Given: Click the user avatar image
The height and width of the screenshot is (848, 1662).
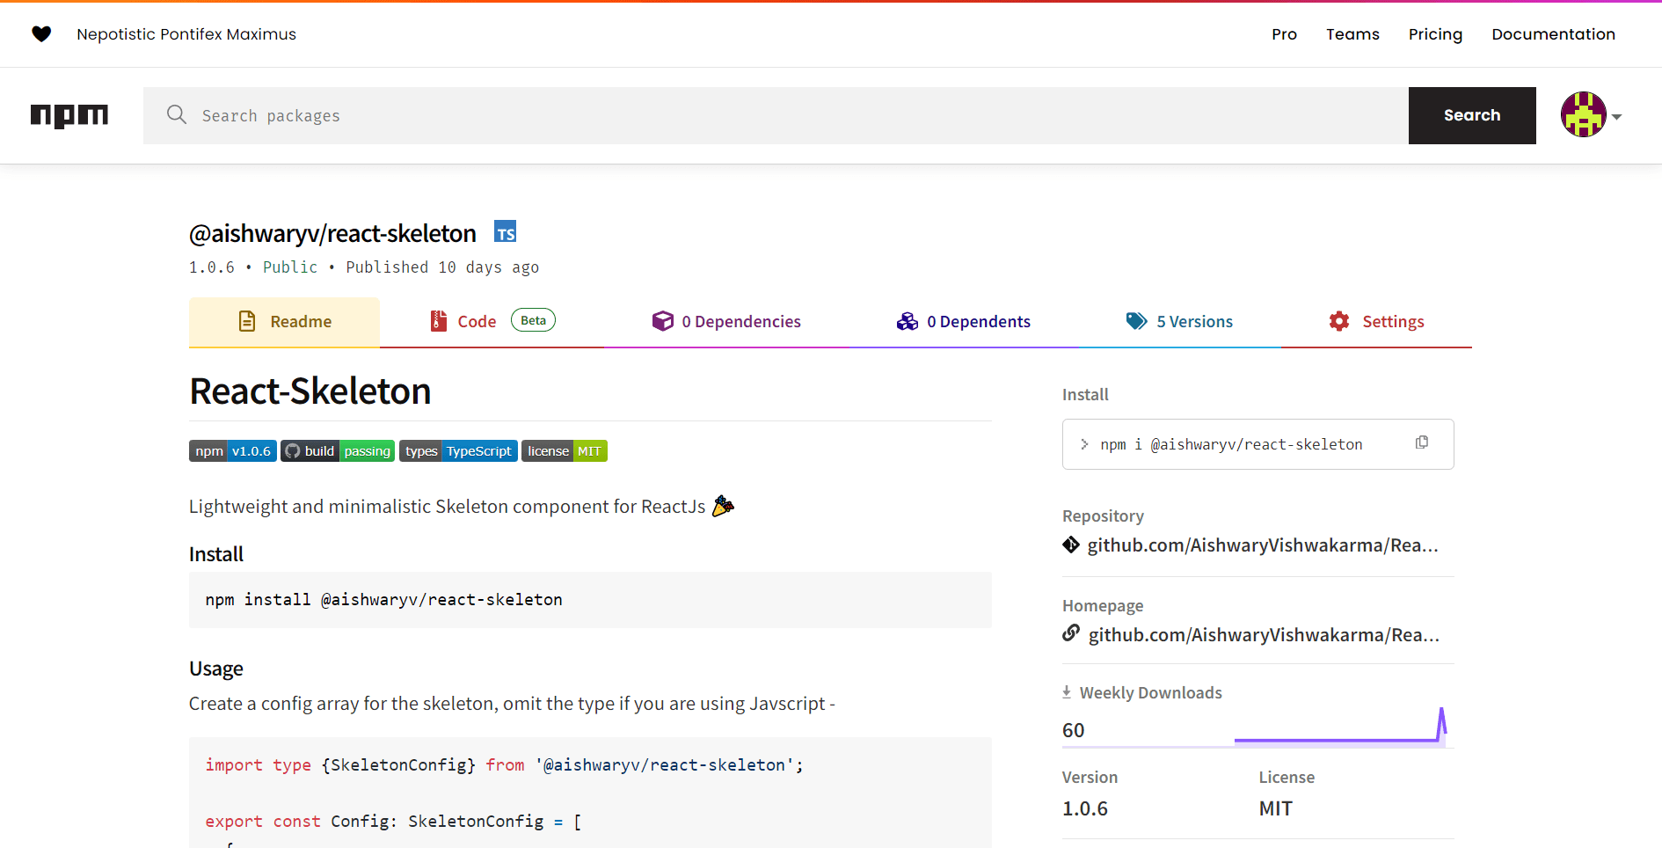Looking at the screenshot, I should 1583,115.
